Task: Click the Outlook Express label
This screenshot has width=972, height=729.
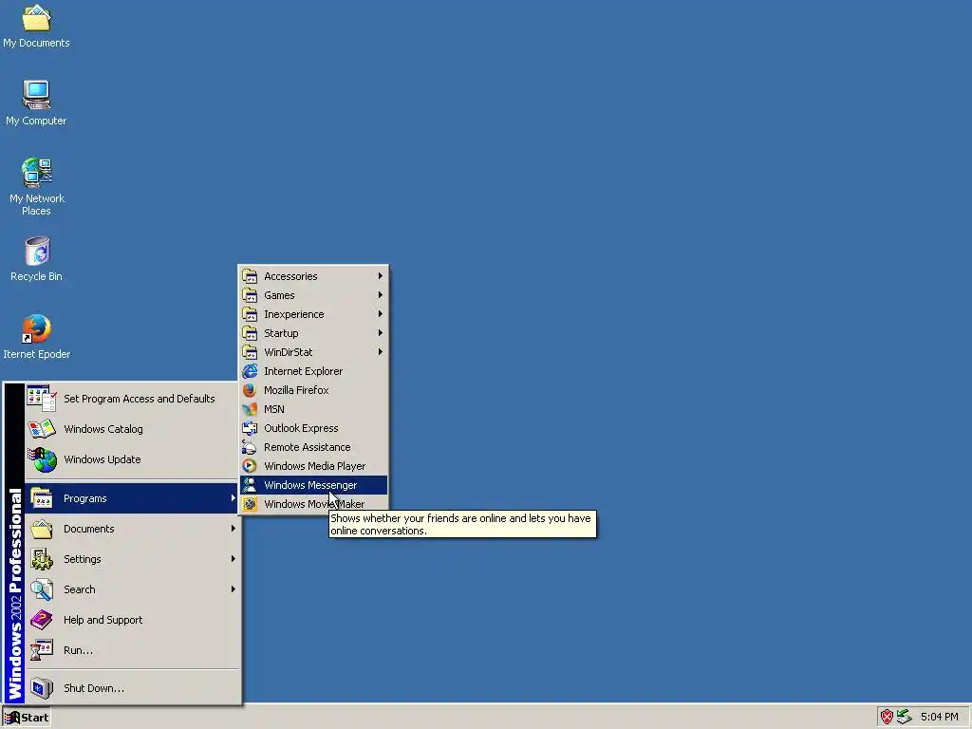Action: pyautogui.click(x=301, y=428)
